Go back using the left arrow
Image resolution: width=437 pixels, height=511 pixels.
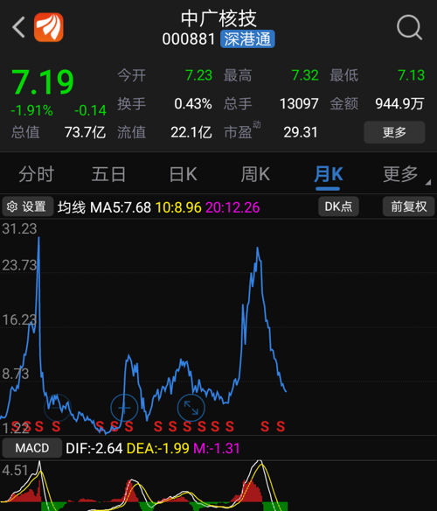pos(18,27)
